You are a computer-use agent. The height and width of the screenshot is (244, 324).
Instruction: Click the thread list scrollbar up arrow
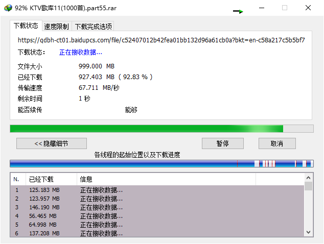309,178
